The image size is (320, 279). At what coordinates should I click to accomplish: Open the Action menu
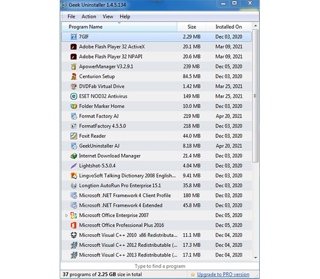pyautogui.click(x=89, y=17)
